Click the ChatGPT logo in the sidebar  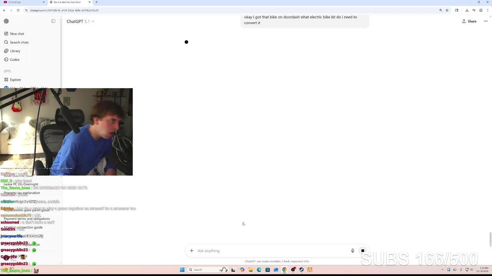[6, 21]
